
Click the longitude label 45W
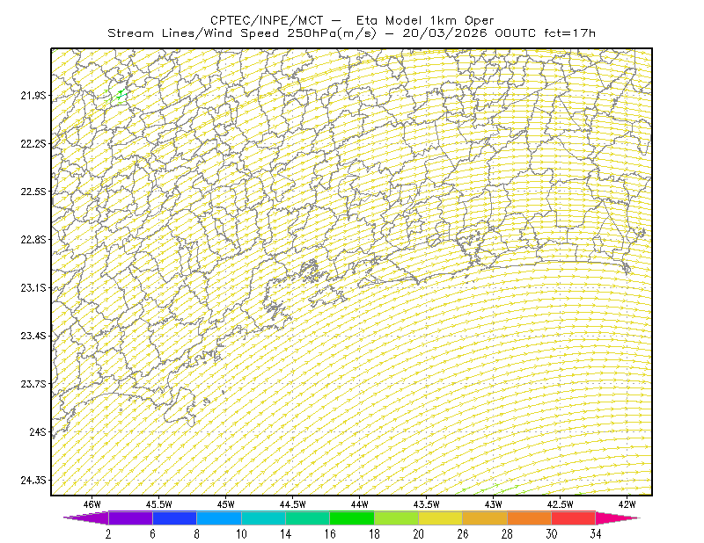226,504
